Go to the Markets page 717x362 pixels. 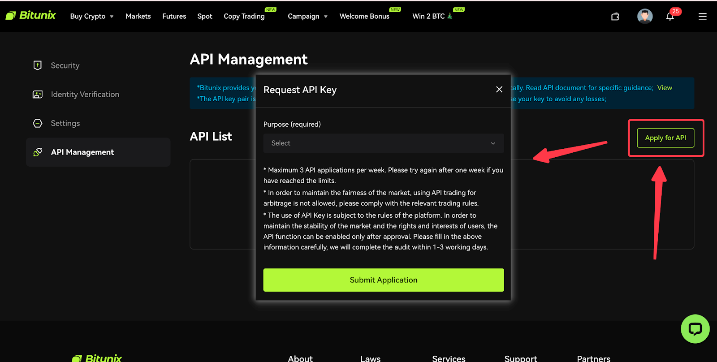[x=138, y=16]
